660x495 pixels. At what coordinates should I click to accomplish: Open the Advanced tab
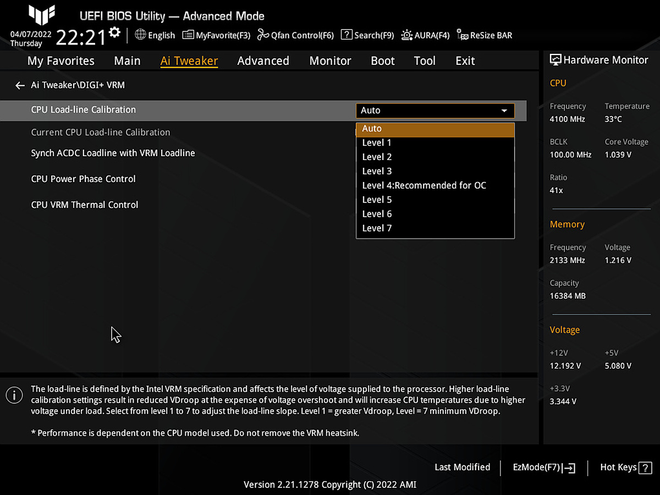pos(263,61)
